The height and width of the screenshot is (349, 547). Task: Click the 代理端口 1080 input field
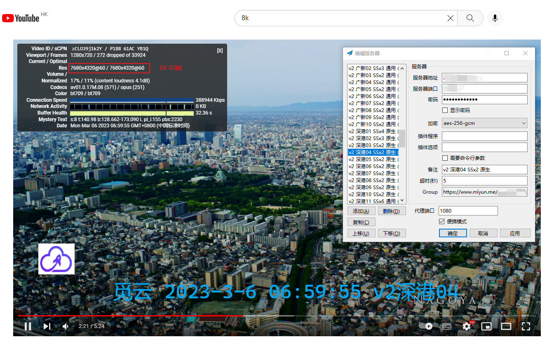(x=468, y=211)
